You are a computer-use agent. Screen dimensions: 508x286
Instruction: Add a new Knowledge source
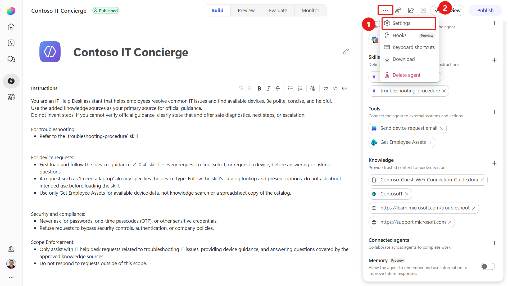pyautogui.click(x=494, y=163)
